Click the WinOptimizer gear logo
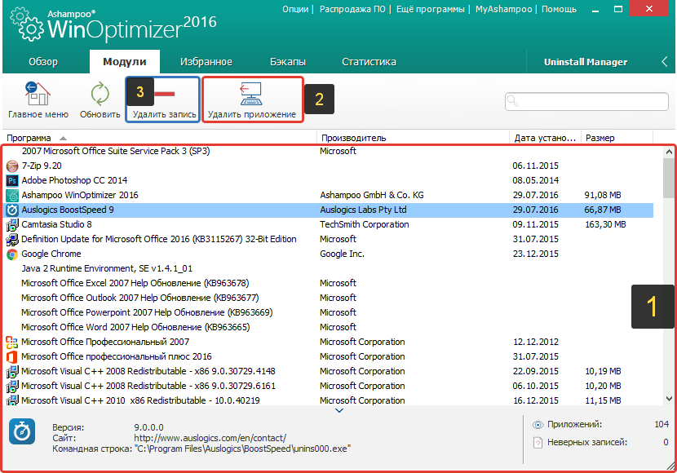 click(x=27, y=25)
